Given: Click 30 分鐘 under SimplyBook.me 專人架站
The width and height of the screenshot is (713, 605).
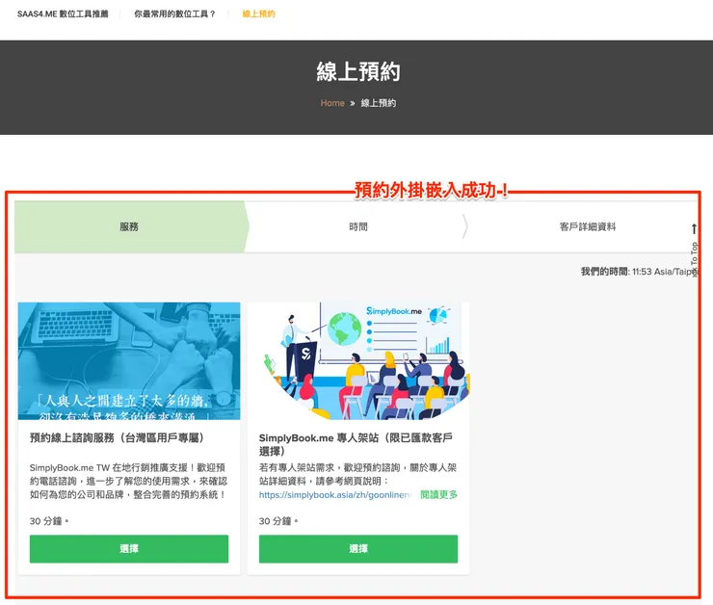Looking at the screenshot, I should click(278, 521).
